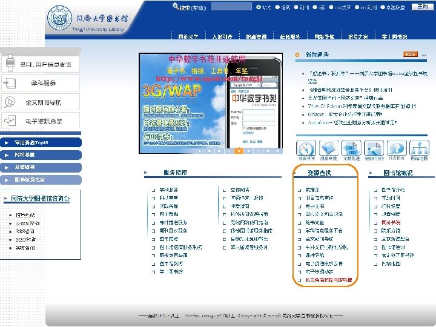This screenshot has width=436, height=327.
Task: Open 书目、用户信息查询 sidebar button
Action: tap(41, 64)
